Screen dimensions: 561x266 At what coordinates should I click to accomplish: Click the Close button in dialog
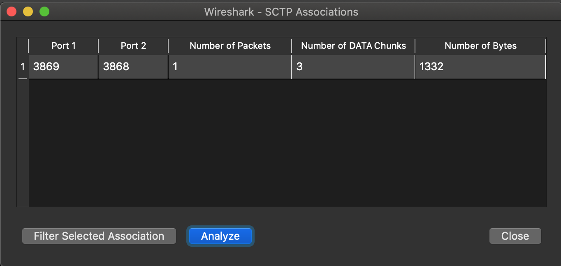(515, 236)
